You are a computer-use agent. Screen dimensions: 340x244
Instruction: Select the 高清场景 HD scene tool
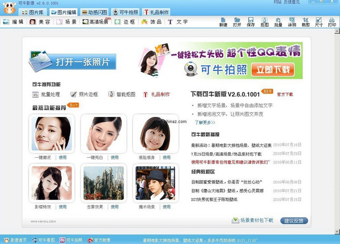95,22
